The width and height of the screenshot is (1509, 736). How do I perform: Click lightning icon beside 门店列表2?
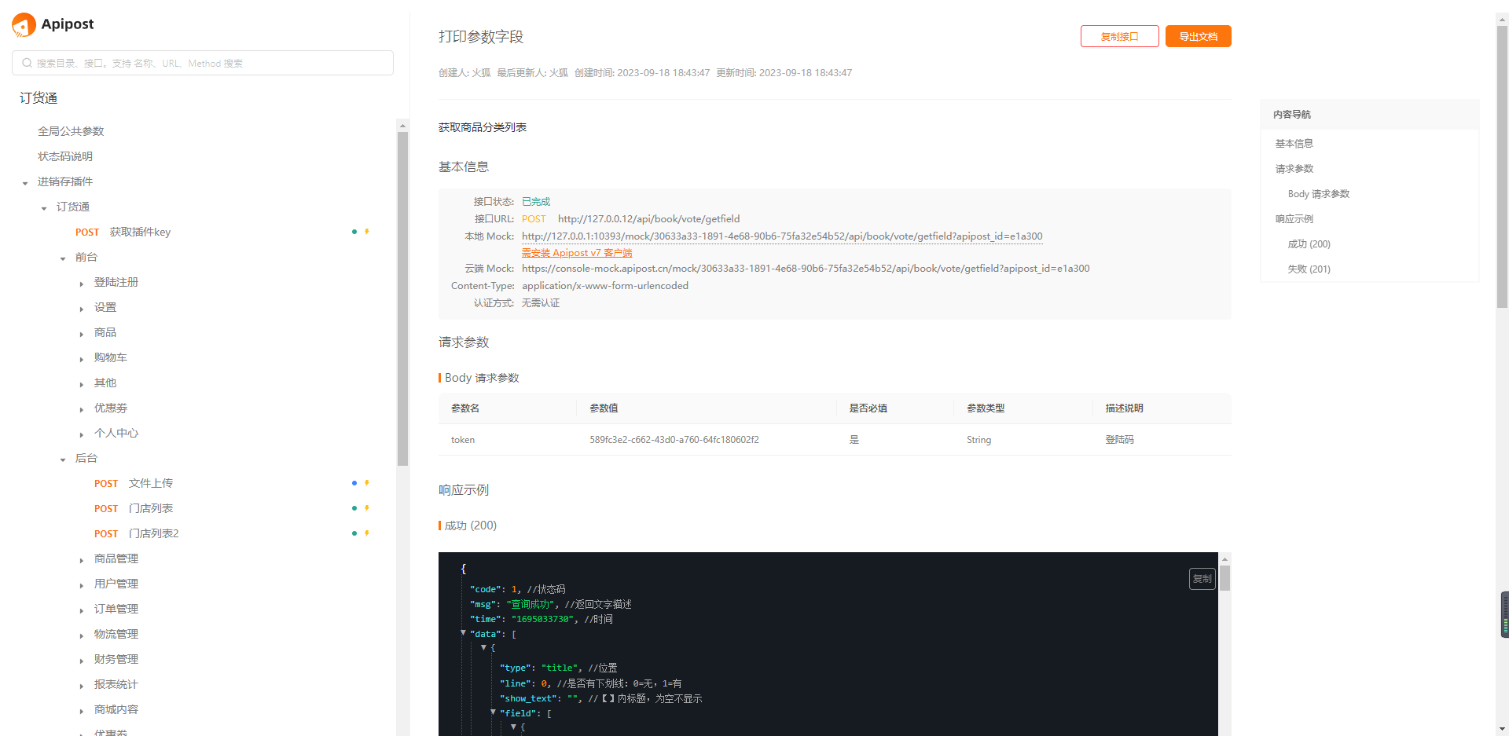coord(367,533)
